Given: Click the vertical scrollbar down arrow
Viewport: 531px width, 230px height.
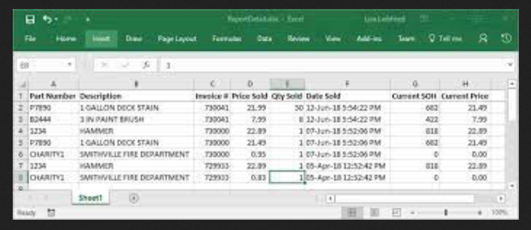Looking at the screenshot, I should tap(512, 186).
